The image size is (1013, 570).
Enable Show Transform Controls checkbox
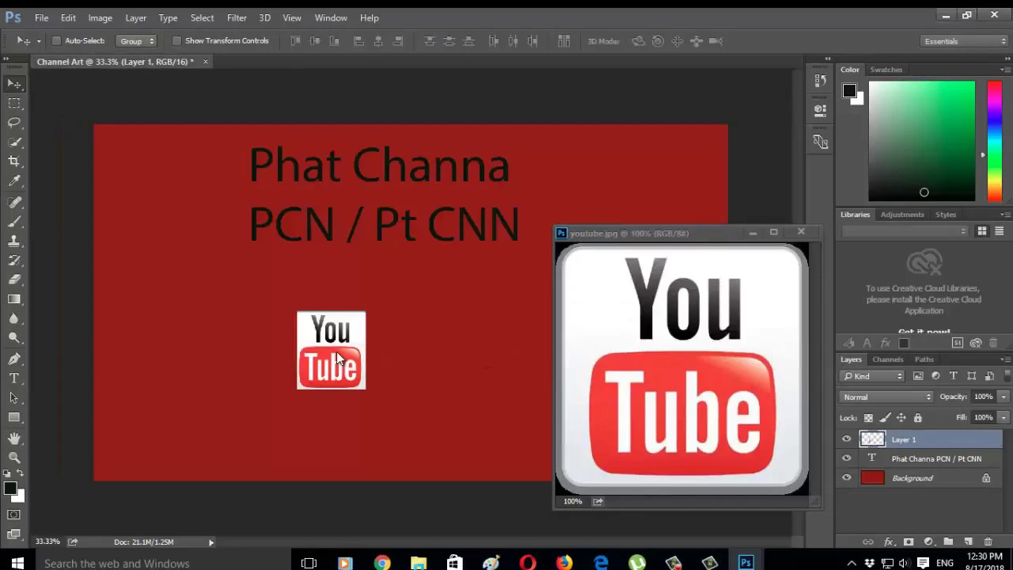[x=176, y=41]
